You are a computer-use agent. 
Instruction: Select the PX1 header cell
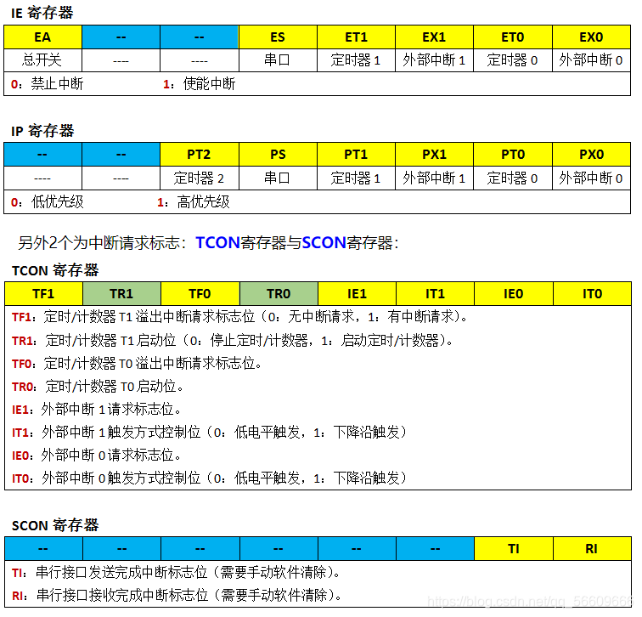[434, 155]
